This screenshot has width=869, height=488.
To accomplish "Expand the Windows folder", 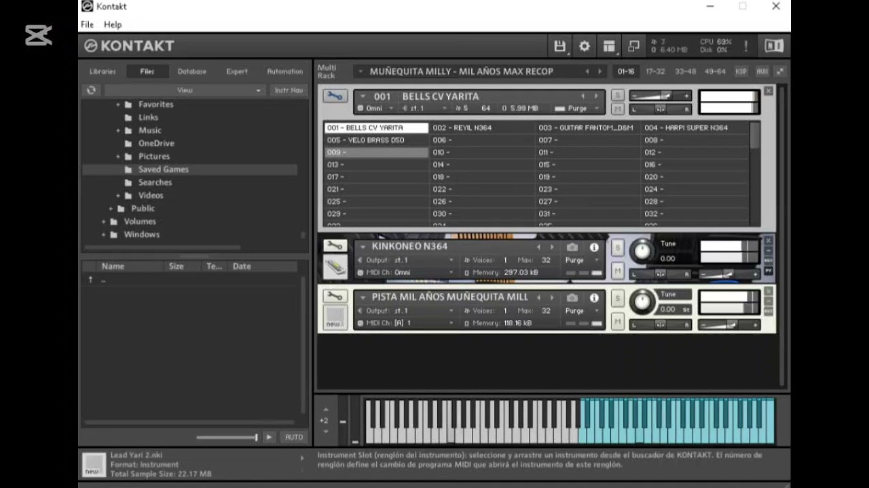I will click(x=104, y=235).
